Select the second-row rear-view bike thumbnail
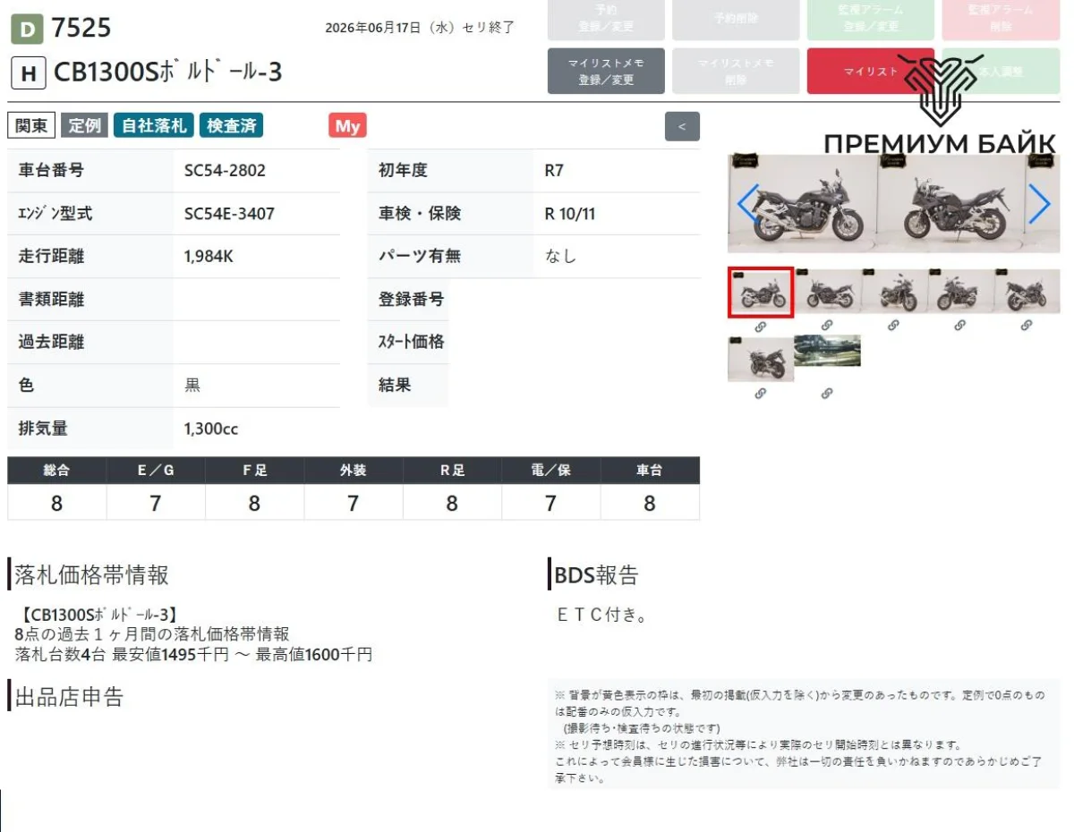Image resolution: width=1074 pixels, height=832 pixels. coord(761,359)
